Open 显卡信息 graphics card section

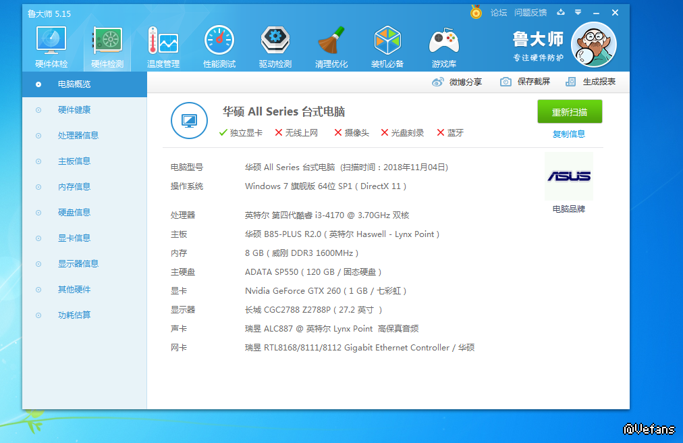74,238
